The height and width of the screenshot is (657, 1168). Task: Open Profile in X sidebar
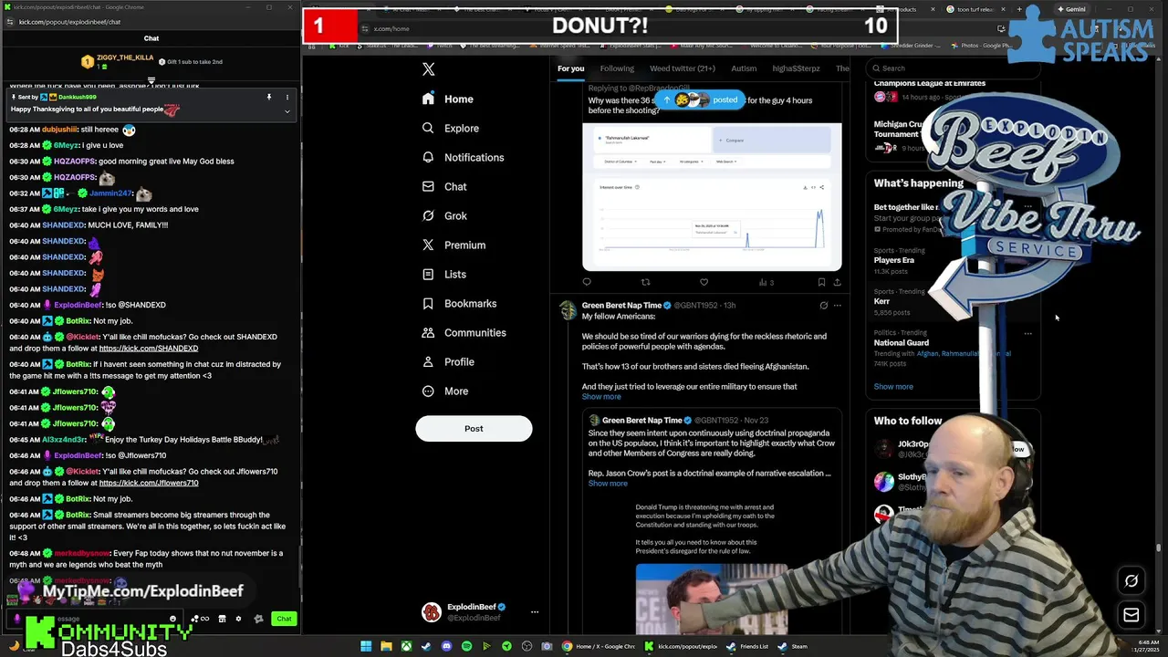pyautogui.click(x=448, y=361)
